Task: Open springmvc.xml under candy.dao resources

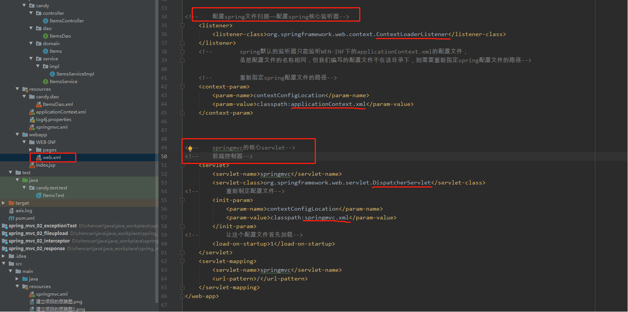Action: [x=52, y=127]
